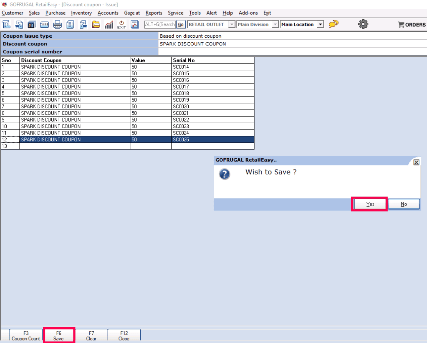Open the bar chart with arrow icon
This screenshot has width=427, height=343.
tap(109, 24)
